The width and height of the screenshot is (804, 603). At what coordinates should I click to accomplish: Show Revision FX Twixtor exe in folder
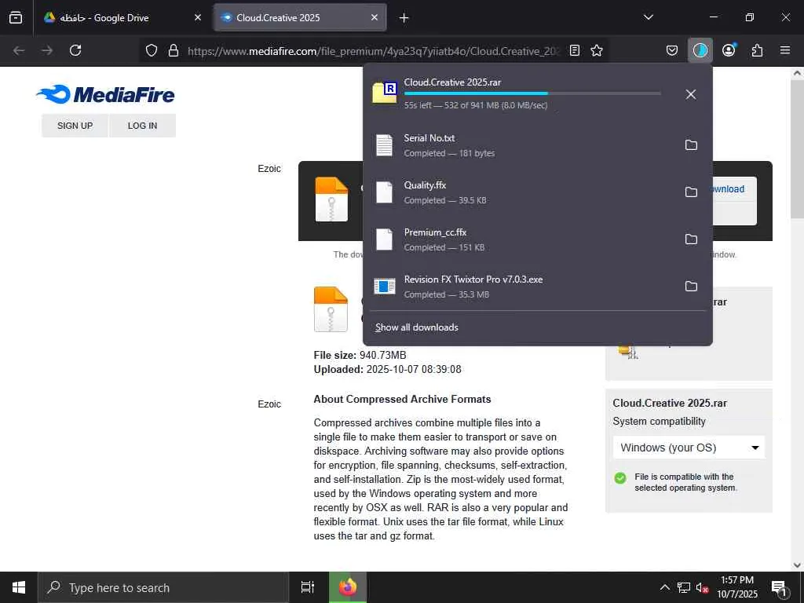[x=691, y=286]
